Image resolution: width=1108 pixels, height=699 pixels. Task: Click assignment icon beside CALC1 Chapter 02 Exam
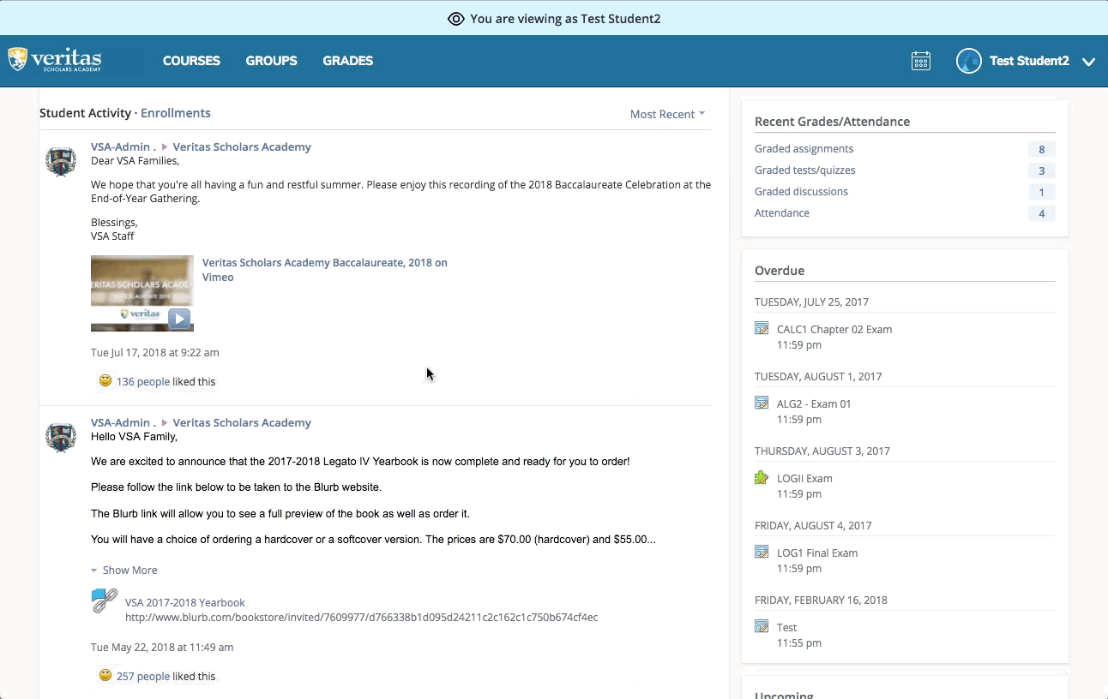point(762,328)
